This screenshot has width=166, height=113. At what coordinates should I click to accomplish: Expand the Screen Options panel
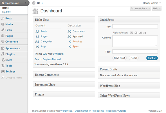140,8
